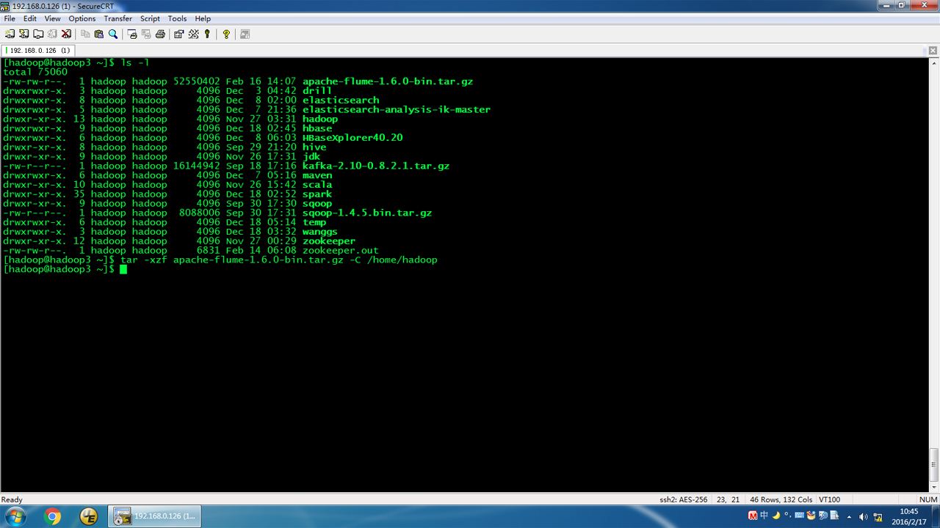Click the yellow browser taskbar icon
940x528 pixels.
(x=89, y=516)
